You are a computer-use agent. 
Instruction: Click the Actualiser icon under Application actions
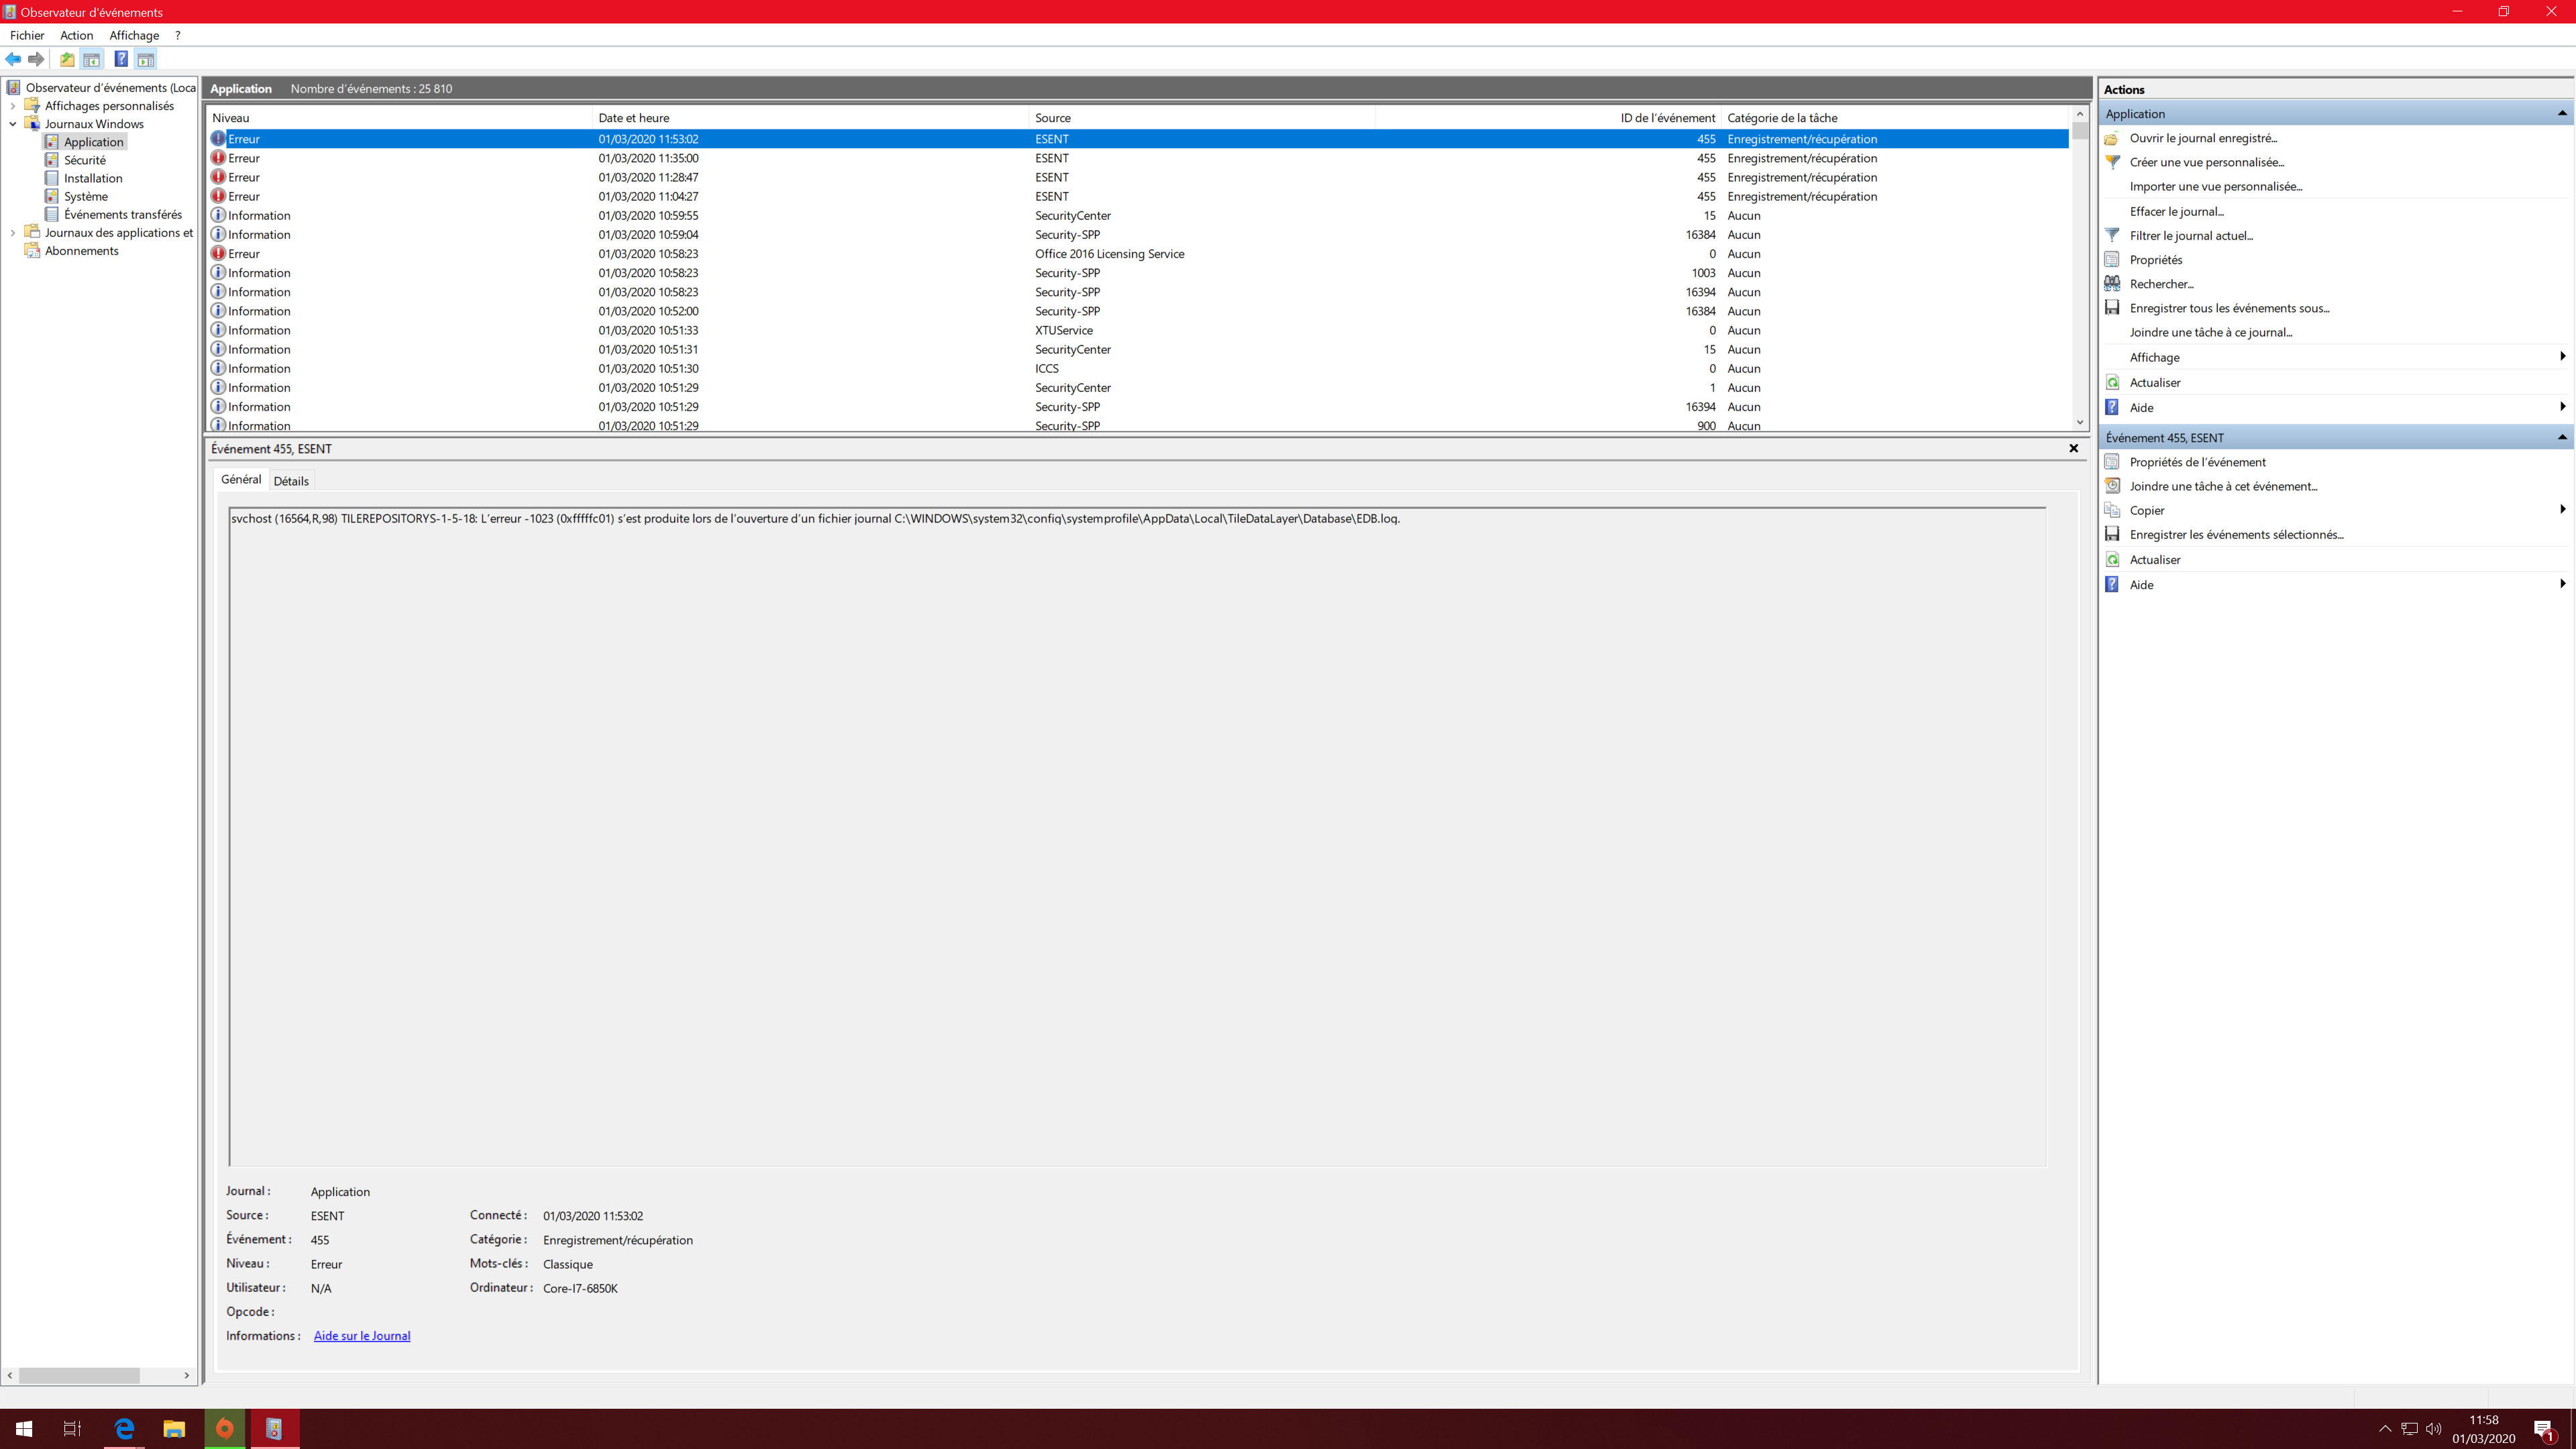[2112, 382]
